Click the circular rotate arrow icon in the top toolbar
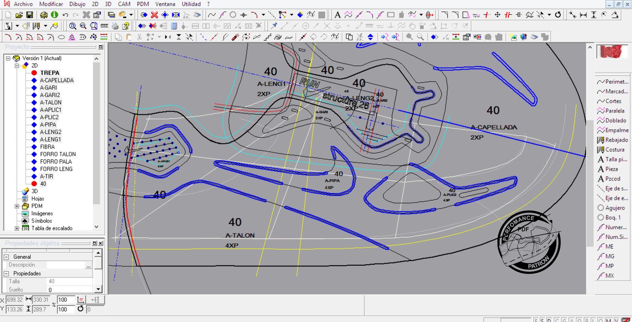This screenshot has height=322, width=632. (x=558, y=15)
